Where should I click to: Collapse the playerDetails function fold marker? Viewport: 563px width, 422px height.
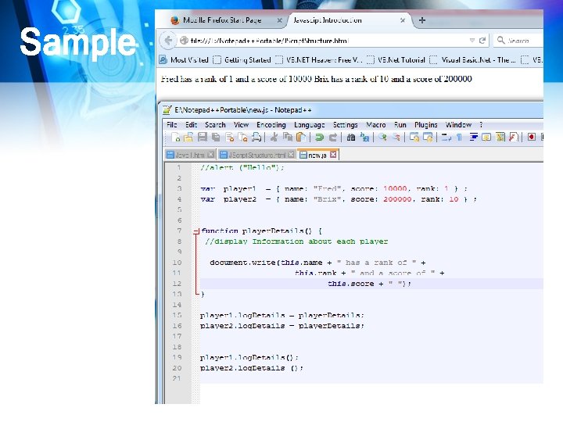click(x=196, y=231)
